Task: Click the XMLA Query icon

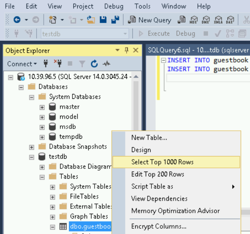Action: (x=218, y=20)
